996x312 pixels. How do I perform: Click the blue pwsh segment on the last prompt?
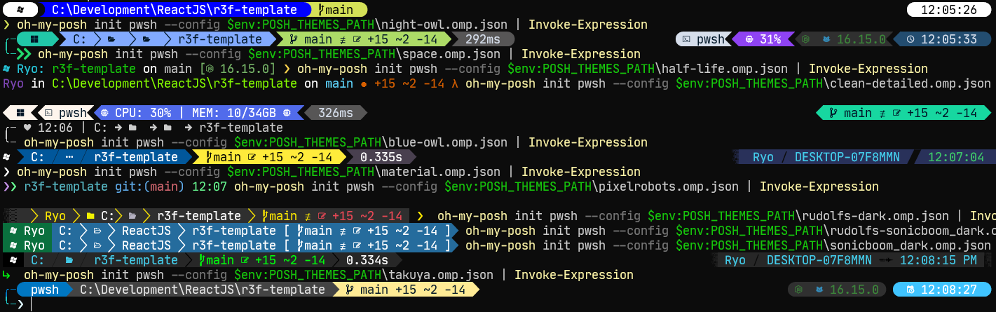(x=45, y=290)
